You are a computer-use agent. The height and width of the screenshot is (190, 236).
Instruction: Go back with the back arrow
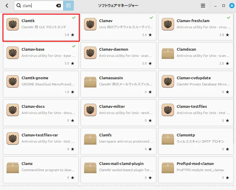pyautogui.click(x=7, y=6)
